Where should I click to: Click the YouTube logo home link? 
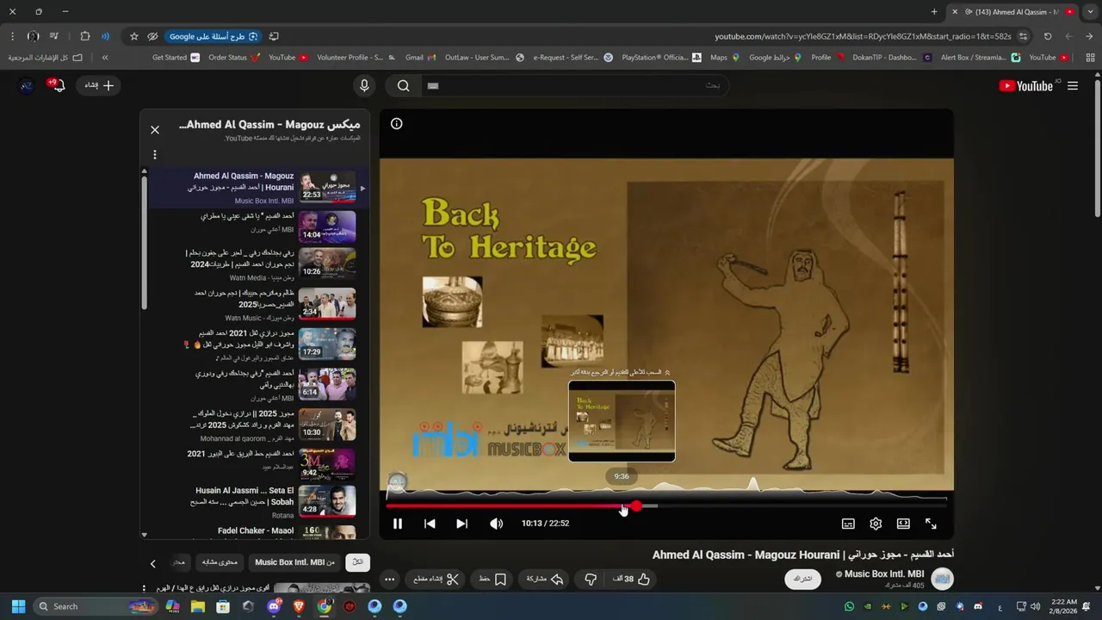click(x=1026, y=86)
